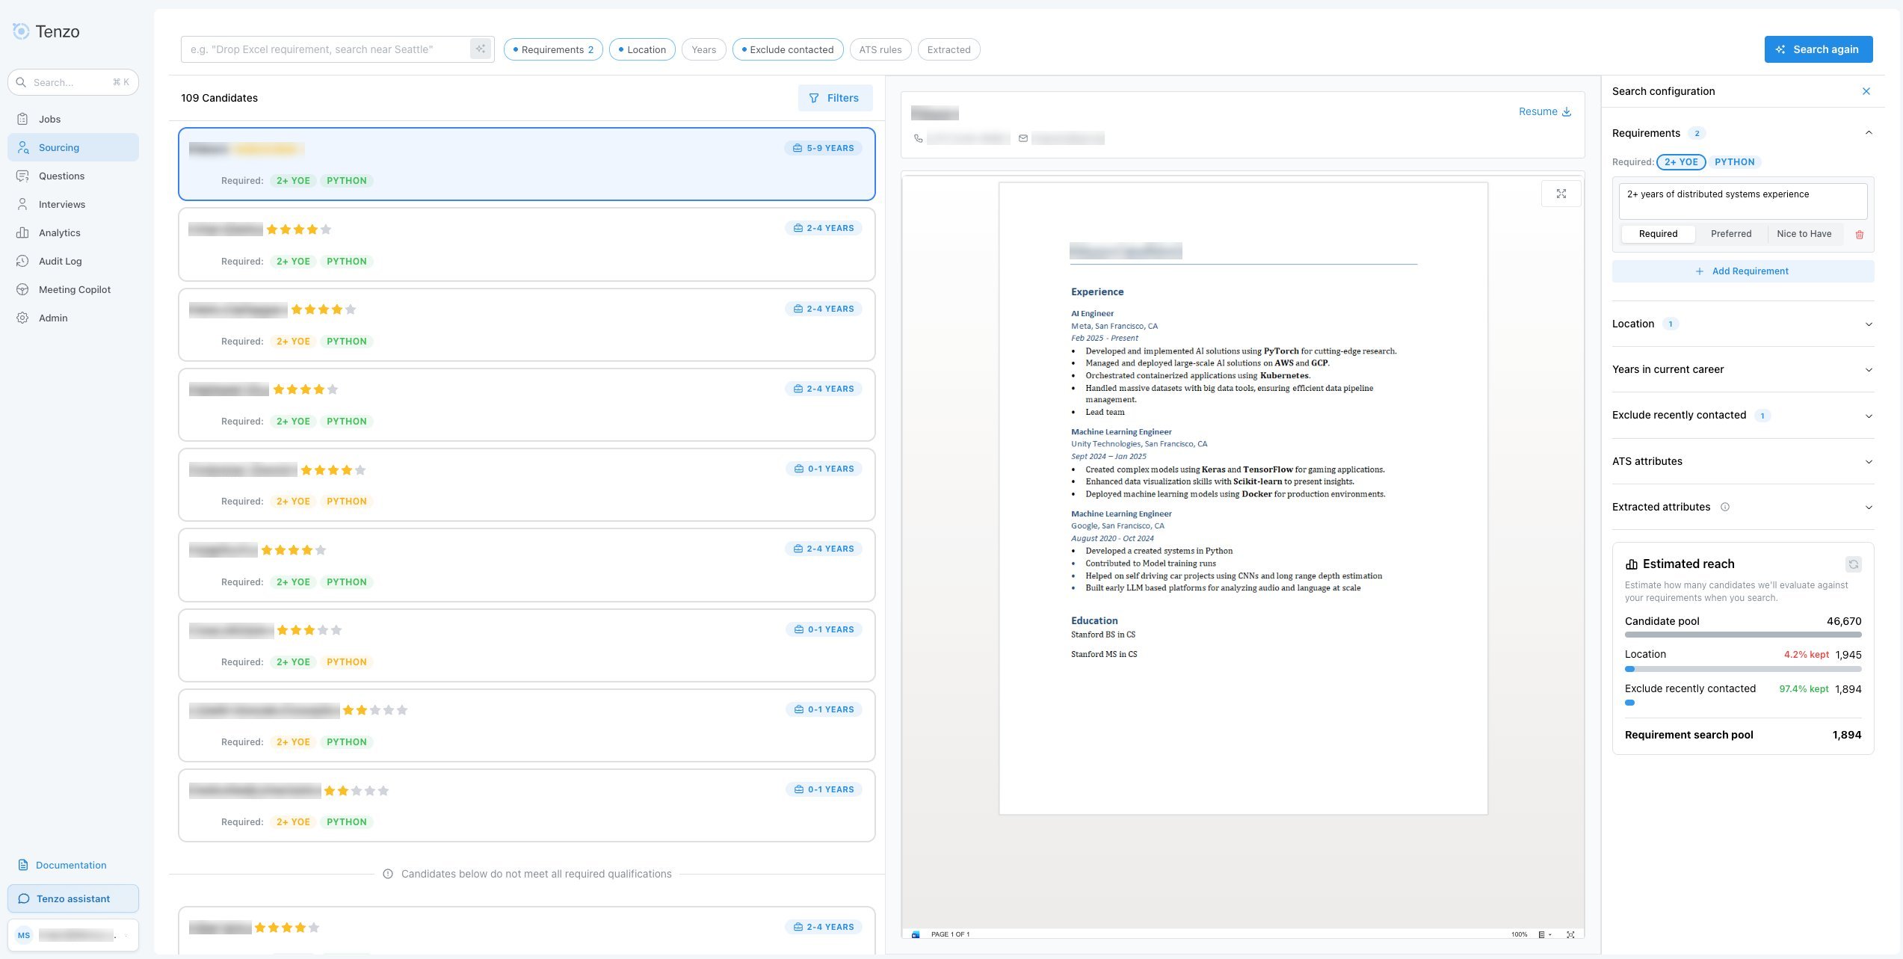Click the Add Requirement button
Screen dimensions: 1903x959
[x=1742, y=271]
